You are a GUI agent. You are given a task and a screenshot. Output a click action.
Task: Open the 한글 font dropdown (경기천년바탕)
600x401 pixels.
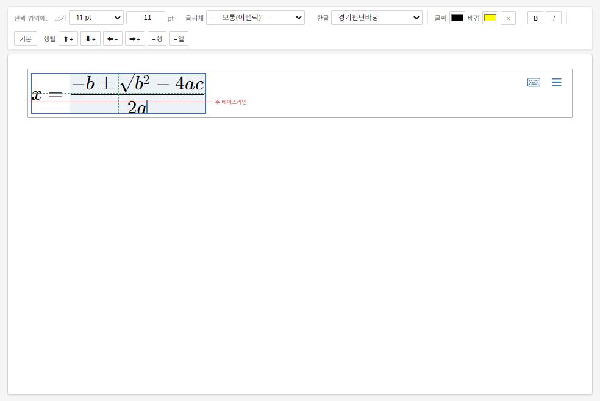pos(377,18)
